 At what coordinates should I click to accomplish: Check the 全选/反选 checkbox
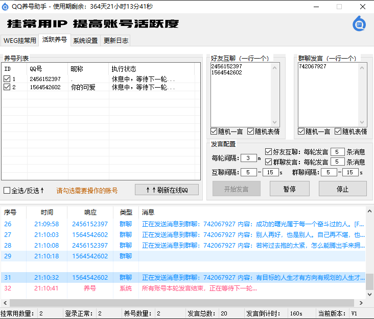point(7,190)
